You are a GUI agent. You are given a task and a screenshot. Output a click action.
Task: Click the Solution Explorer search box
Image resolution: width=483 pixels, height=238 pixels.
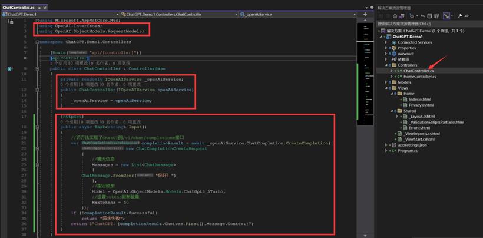point(430,24)
